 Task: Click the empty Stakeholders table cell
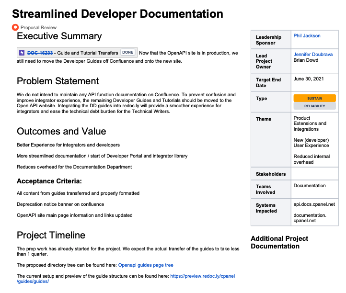[x=314, y=174]
